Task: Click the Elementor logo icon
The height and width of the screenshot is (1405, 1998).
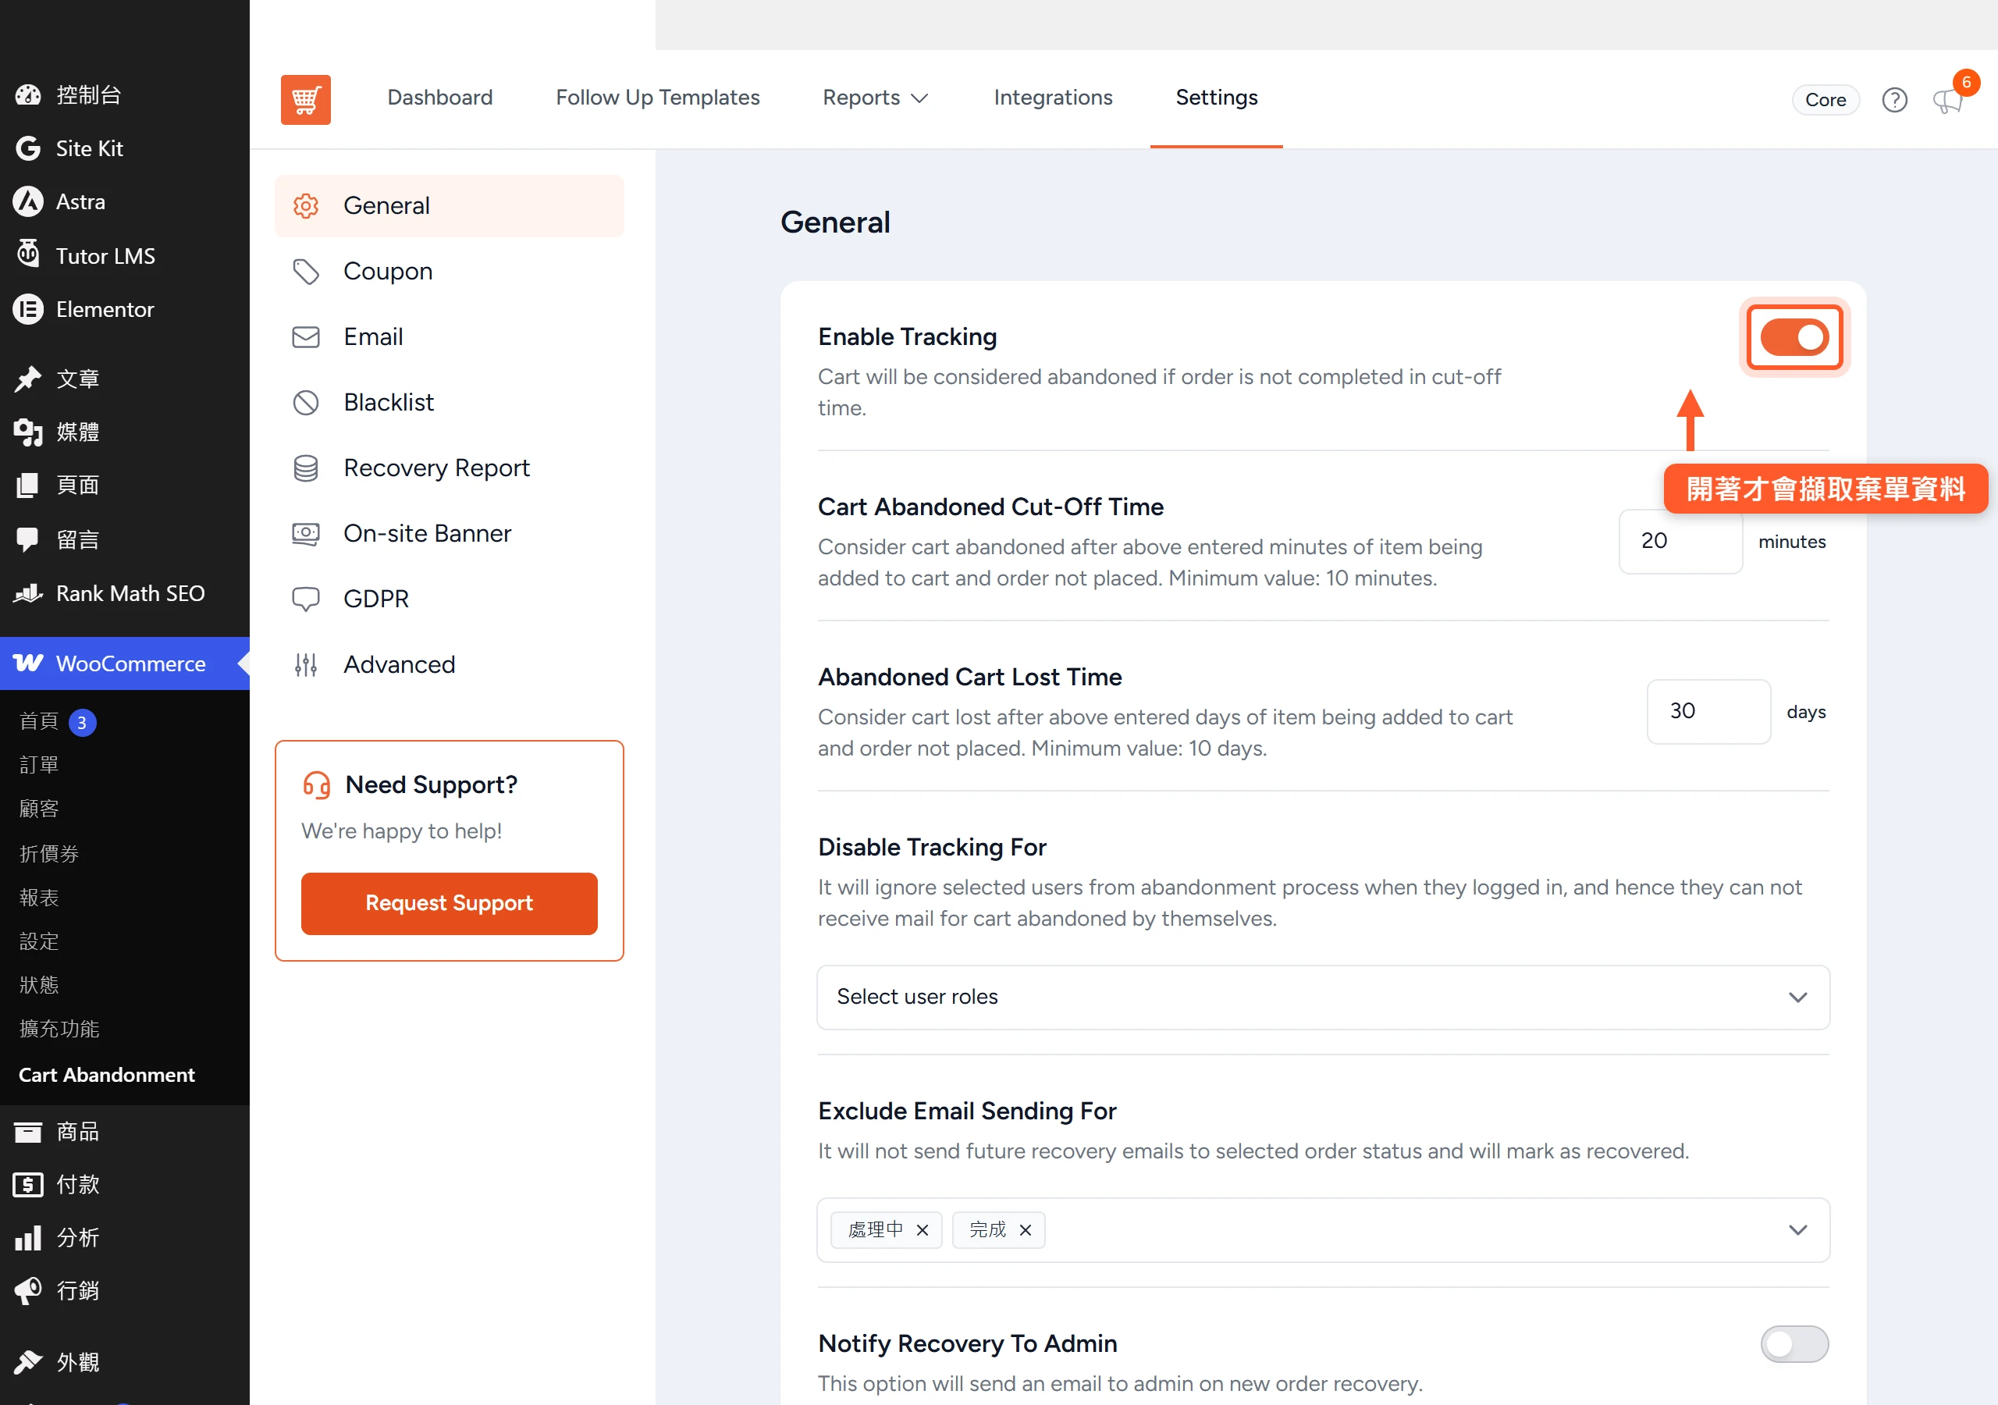Action: coord(28,309)
